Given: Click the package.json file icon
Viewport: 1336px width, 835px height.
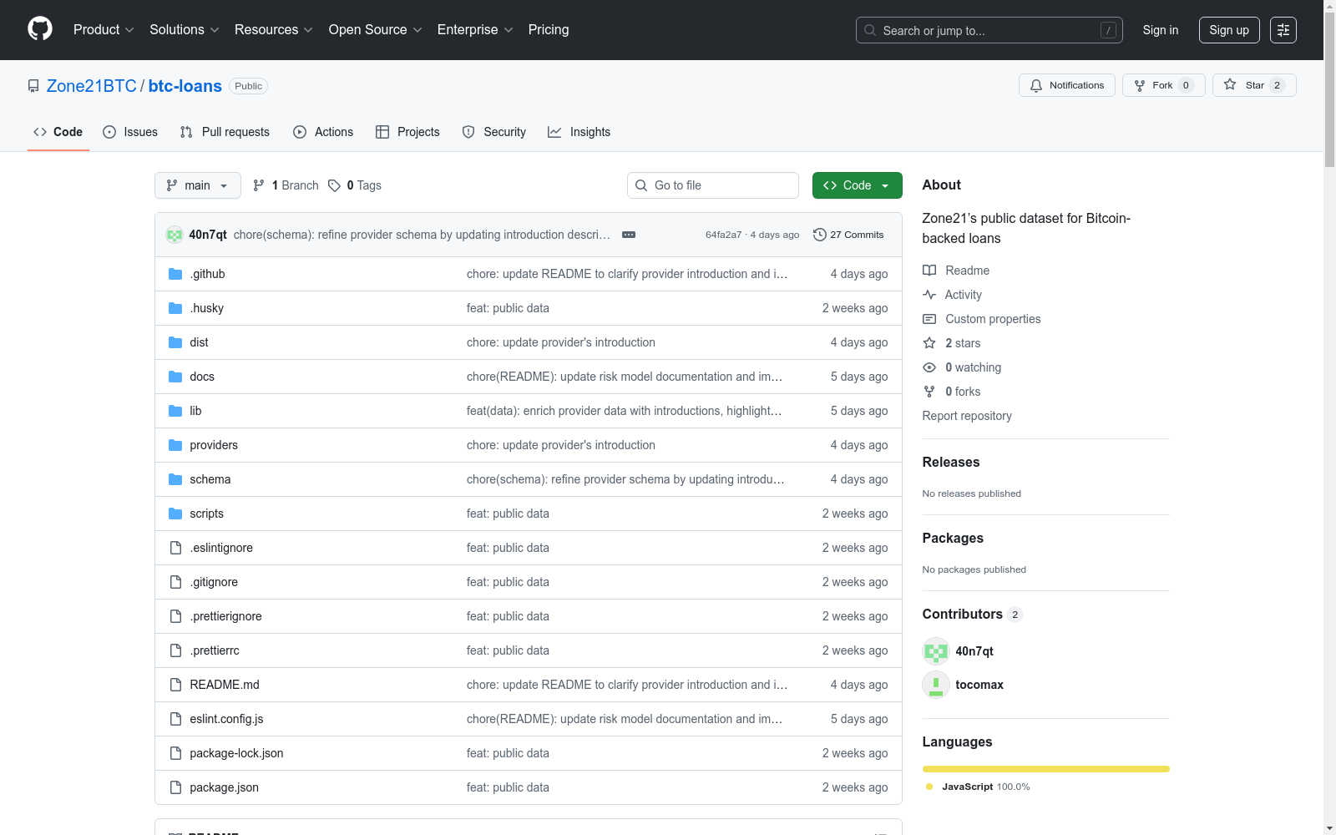Looking at the screenshot, I should [175, 787].
